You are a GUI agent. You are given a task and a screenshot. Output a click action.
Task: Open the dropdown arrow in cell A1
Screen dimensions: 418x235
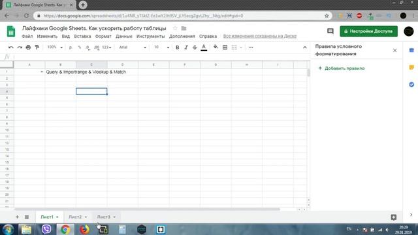(x=42, y=72)
